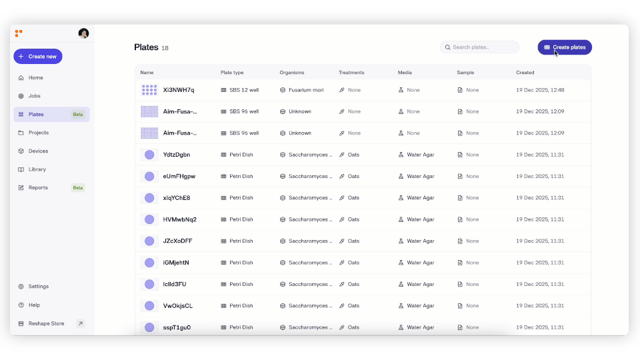Open the Reports menu item
Screen dimensions: 640x360
point(38,188)
